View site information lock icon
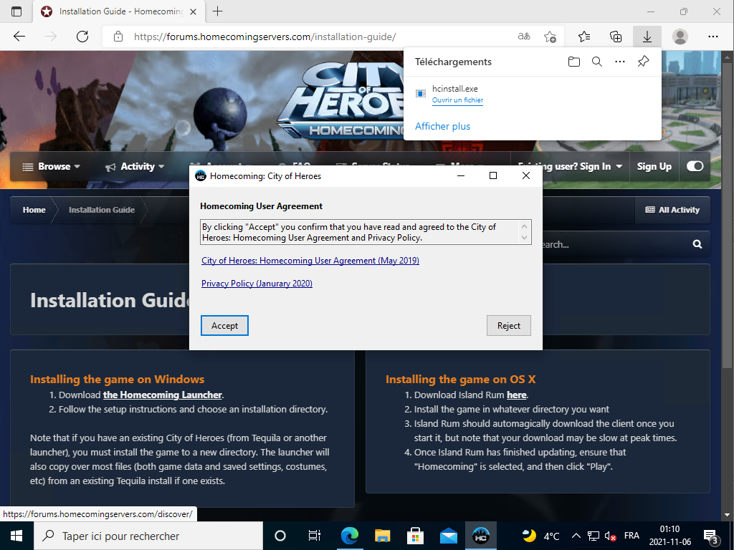The width and height of the screenshot is (734, 550). tap(118, 37)
